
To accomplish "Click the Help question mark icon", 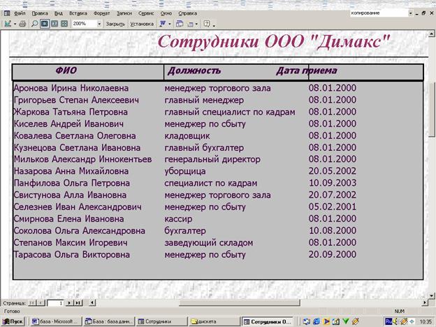I will pos(207,24).
